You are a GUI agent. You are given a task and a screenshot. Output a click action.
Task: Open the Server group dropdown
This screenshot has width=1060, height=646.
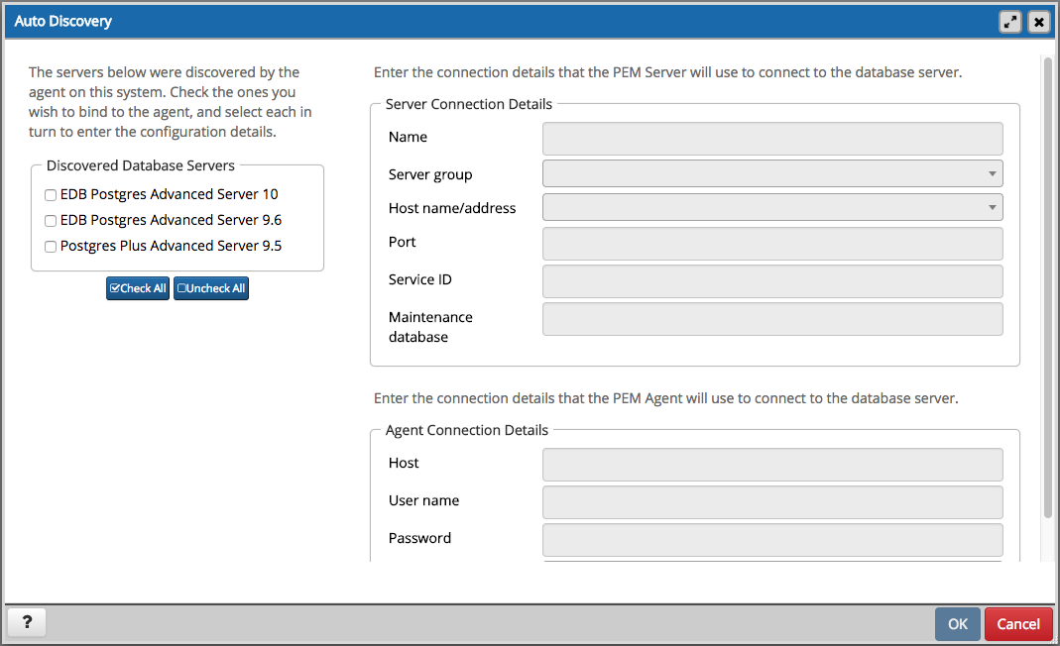coord(772,173)
